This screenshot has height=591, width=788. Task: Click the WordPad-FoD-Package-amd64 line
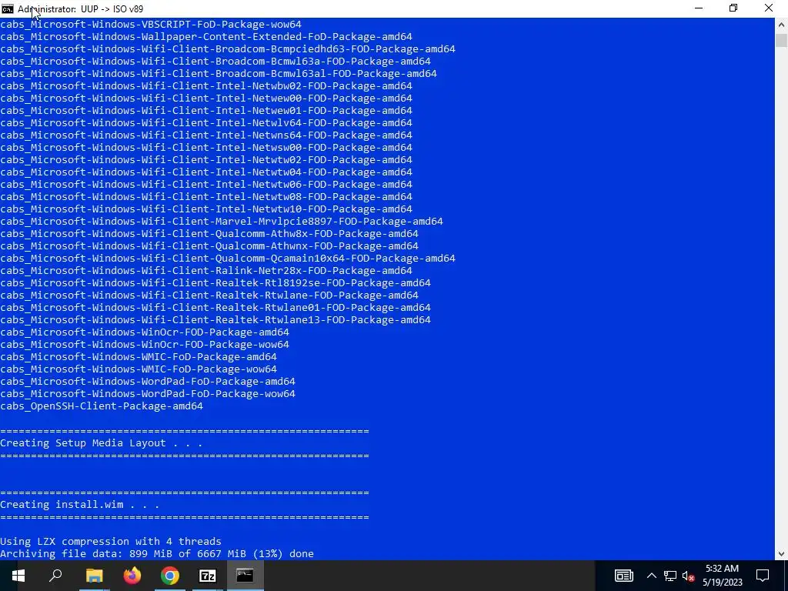point(148,382)
